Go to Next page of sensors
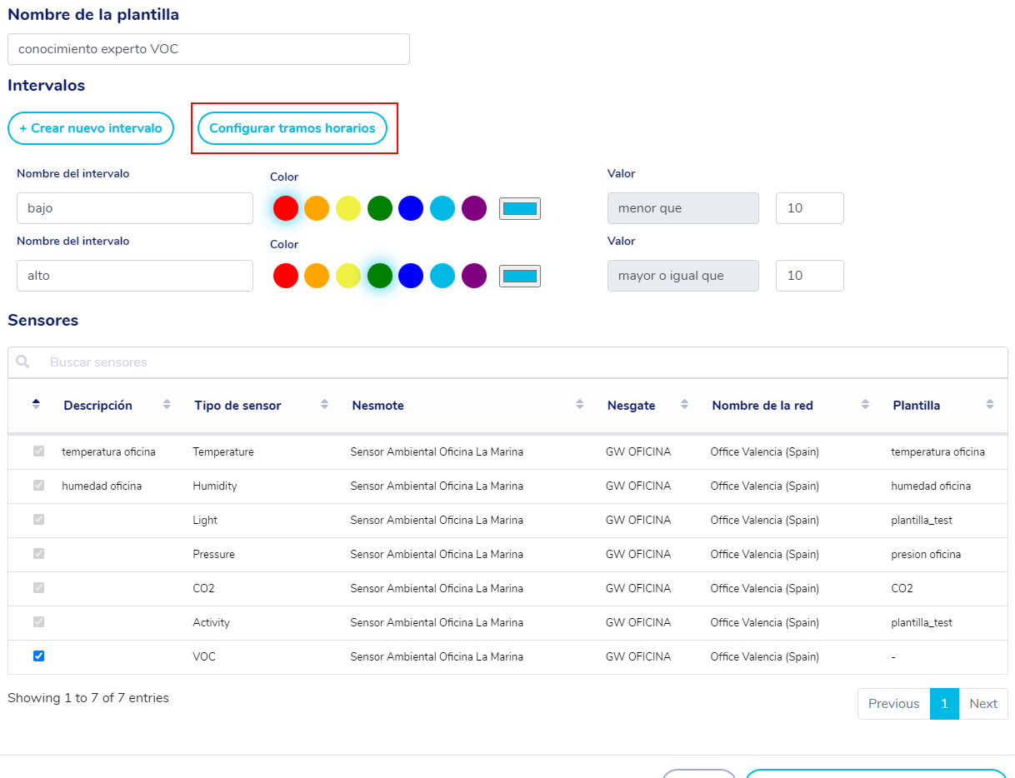The width and height of the screenshot is (1015, 778). tap(982, 704)
